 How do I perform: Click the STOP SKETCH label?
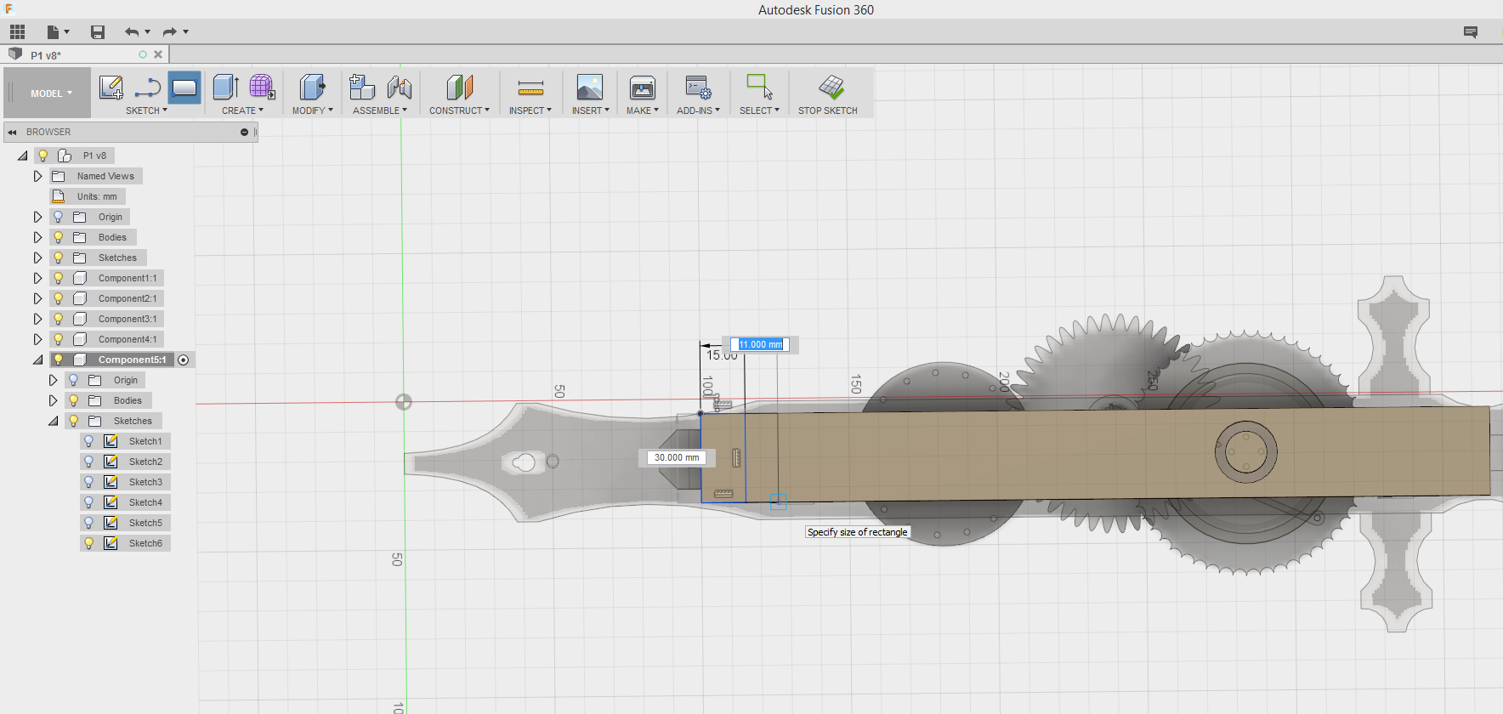pyautogui.click(x=827, y=110)
